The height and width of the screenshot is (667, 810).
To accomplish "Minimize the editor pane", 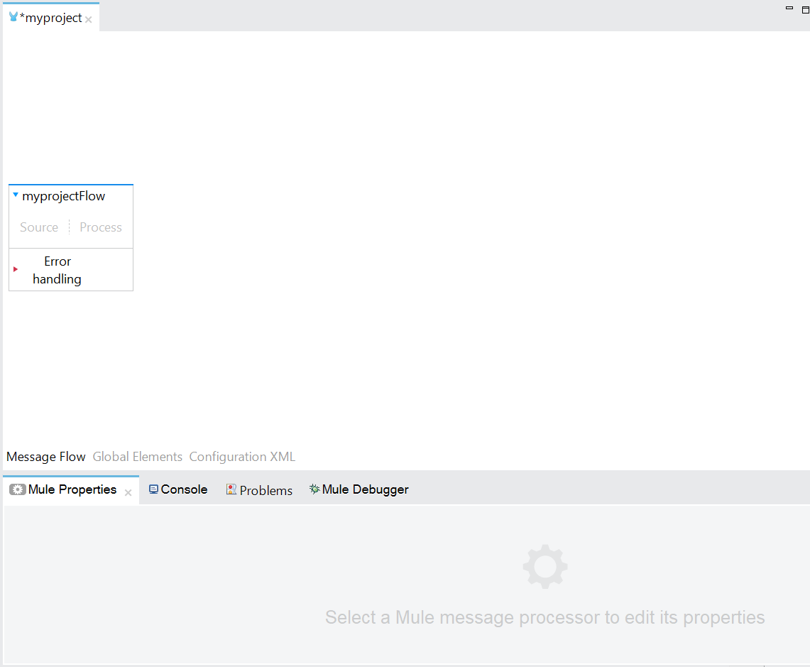I will (789, 8).
